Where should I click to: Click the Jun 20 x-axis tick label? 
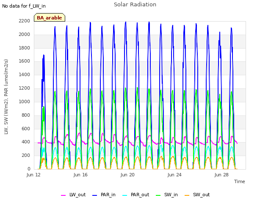click(127, 175)
